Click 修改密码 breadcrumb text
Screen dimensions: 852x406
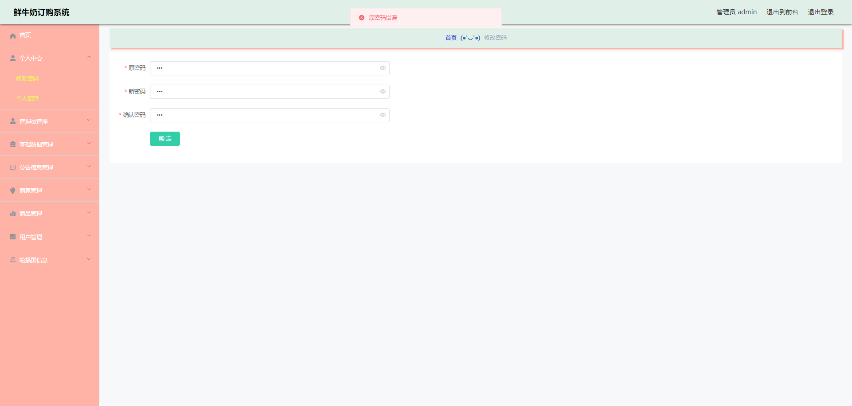tap(495, 38)
